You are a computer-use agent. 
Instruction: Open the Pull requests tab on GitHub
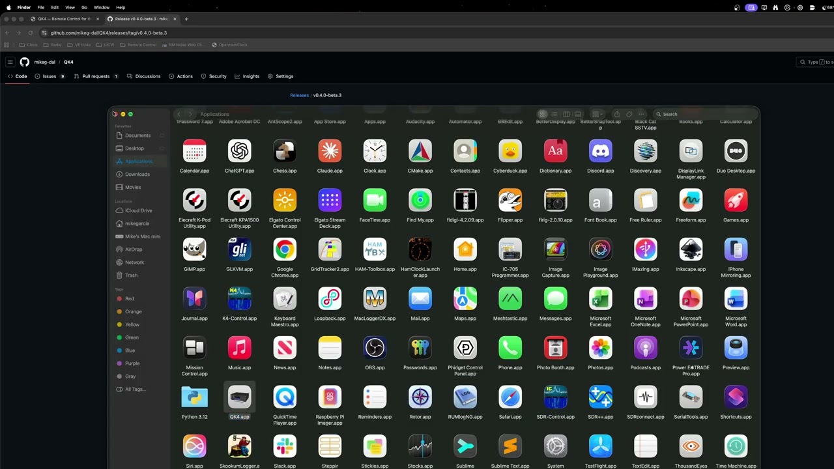tap(96, 76)
